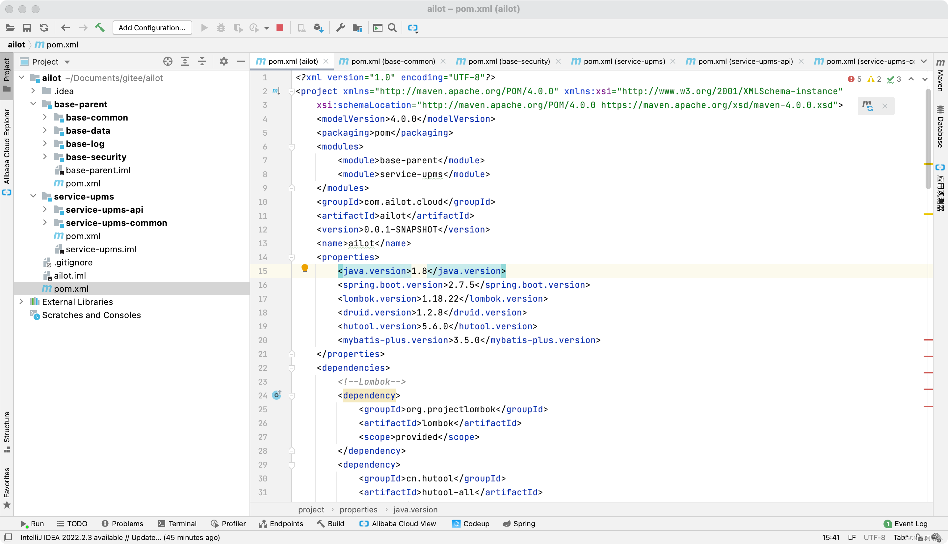Screen dimensions: 948x544
Task: Click the Maven gutter icon on line 2
Action: (276, 91)
